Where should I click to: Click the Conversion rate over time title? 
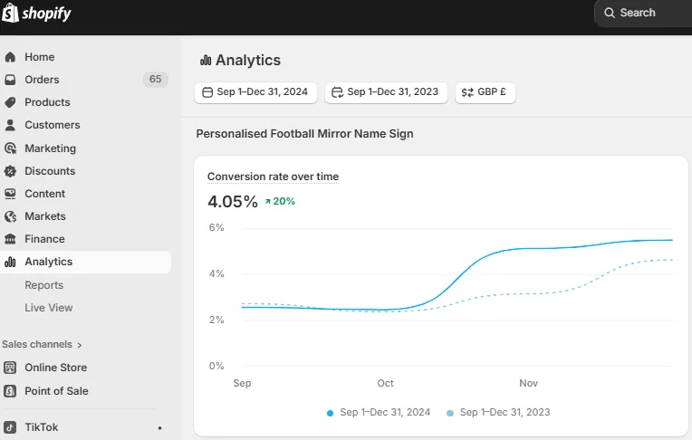click(273, 177)
